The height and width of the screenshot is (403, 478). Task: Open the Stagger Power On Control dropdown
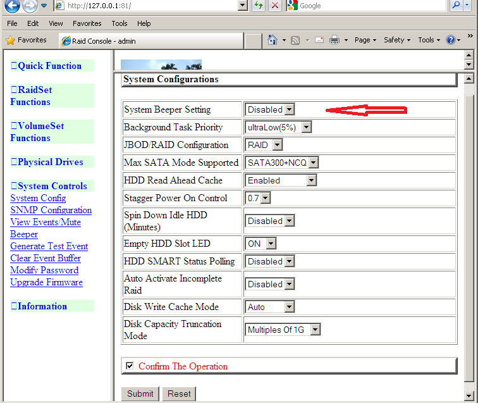[x=258, y=198]
